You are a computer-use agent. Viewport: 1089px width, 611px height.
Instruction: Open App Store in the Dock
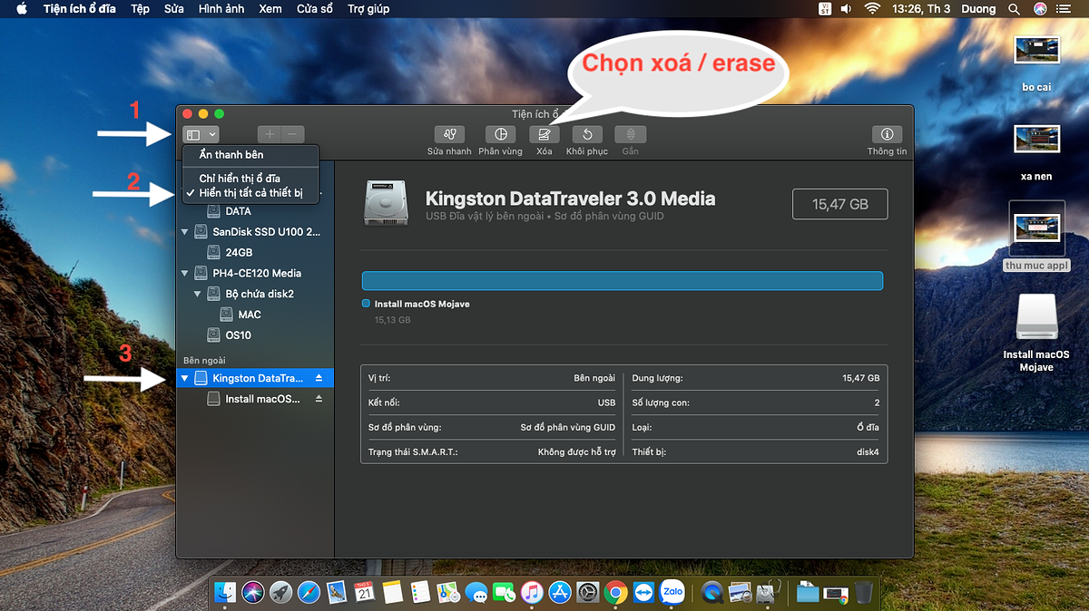pos(560,593)
